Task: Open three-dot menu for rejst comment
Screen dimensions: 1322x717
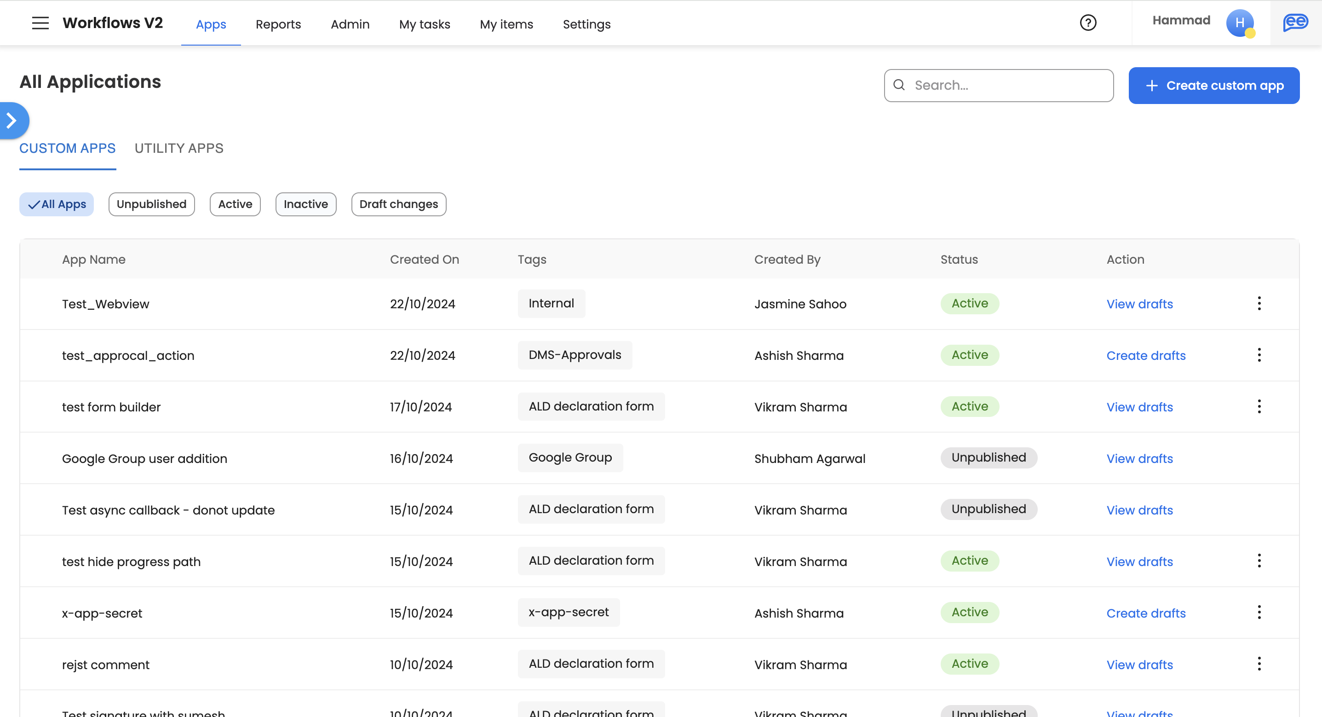Action: pyautogui.click(x=1259, y=664)
